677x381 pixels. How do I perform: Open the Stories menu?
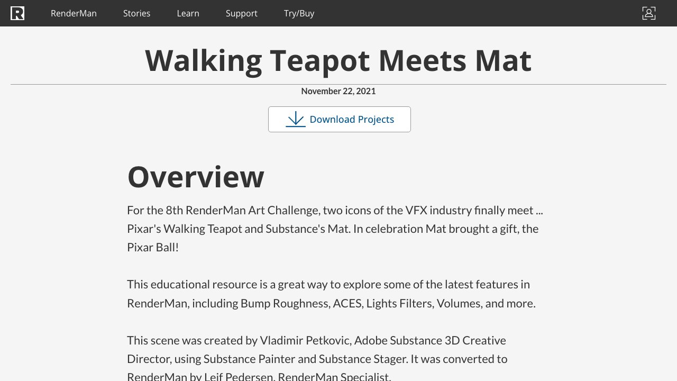click(136, 13)
